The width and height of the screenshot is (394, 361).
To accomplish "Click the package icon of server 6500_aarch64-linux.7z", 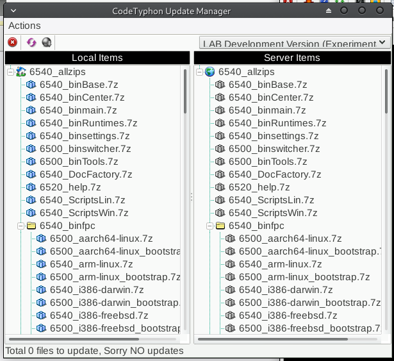I will coord(231,239).
